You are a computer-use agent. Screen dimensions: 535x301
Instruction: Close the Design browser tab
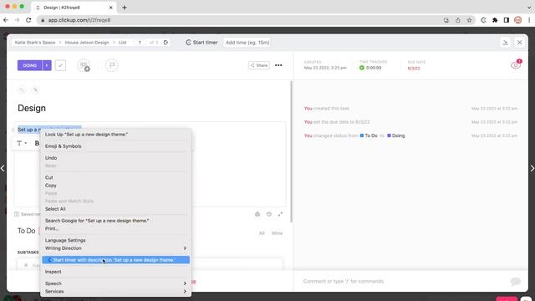click(x=110, y=8)
